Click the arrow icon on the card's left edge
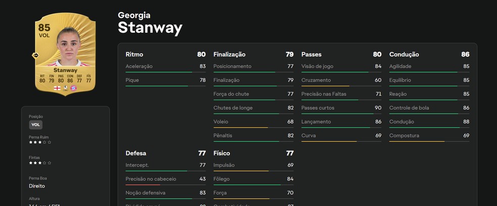 click(36, 55)
